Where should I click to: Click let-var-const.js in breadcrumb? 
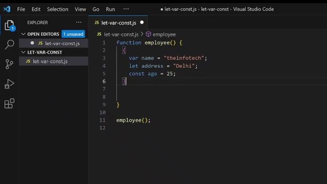[x=121, y=34]
